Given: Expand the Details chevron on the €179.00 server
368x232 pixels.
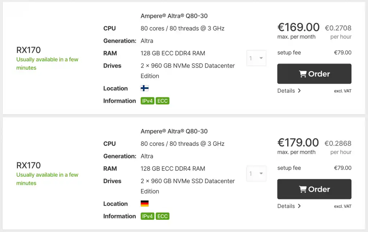Looking at the screenshot, I should (x=299, y=206).
